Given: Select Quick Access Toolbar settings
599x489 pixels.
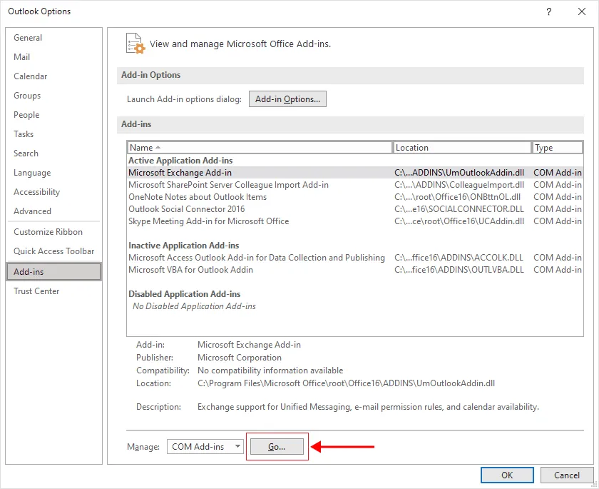Looking at the screenshot, I should click(x=54, y=251).
